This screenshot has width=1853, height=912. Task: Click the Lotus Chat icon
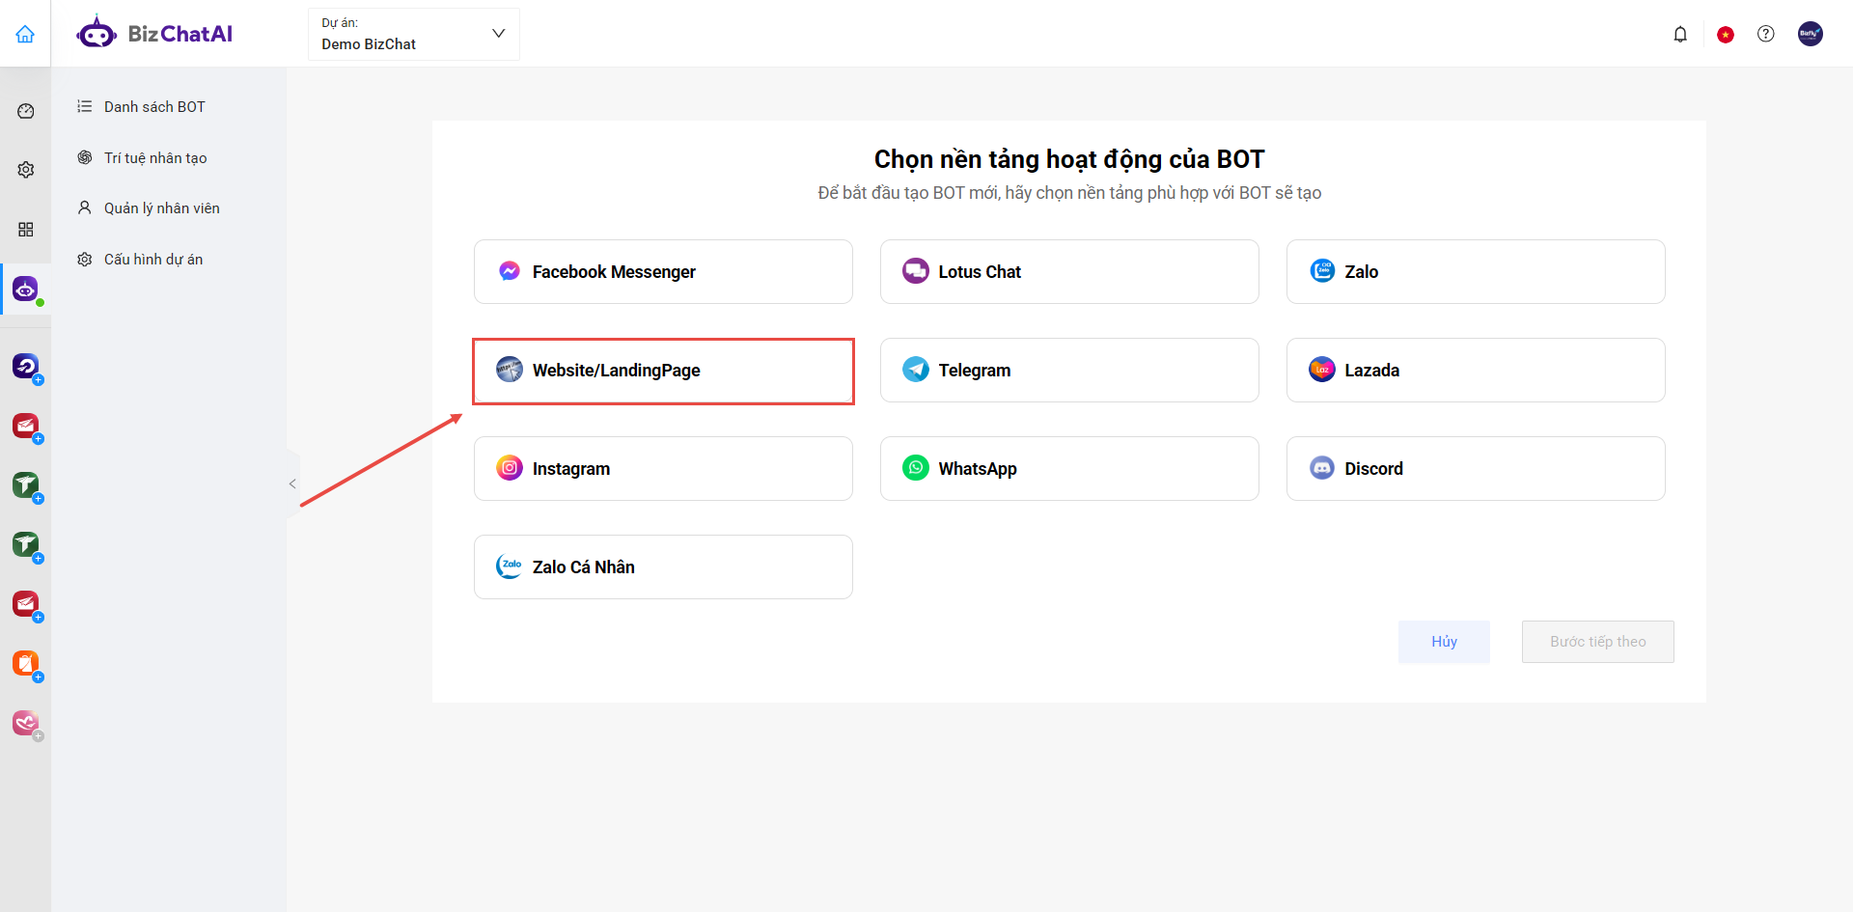(x=916, y=272)
